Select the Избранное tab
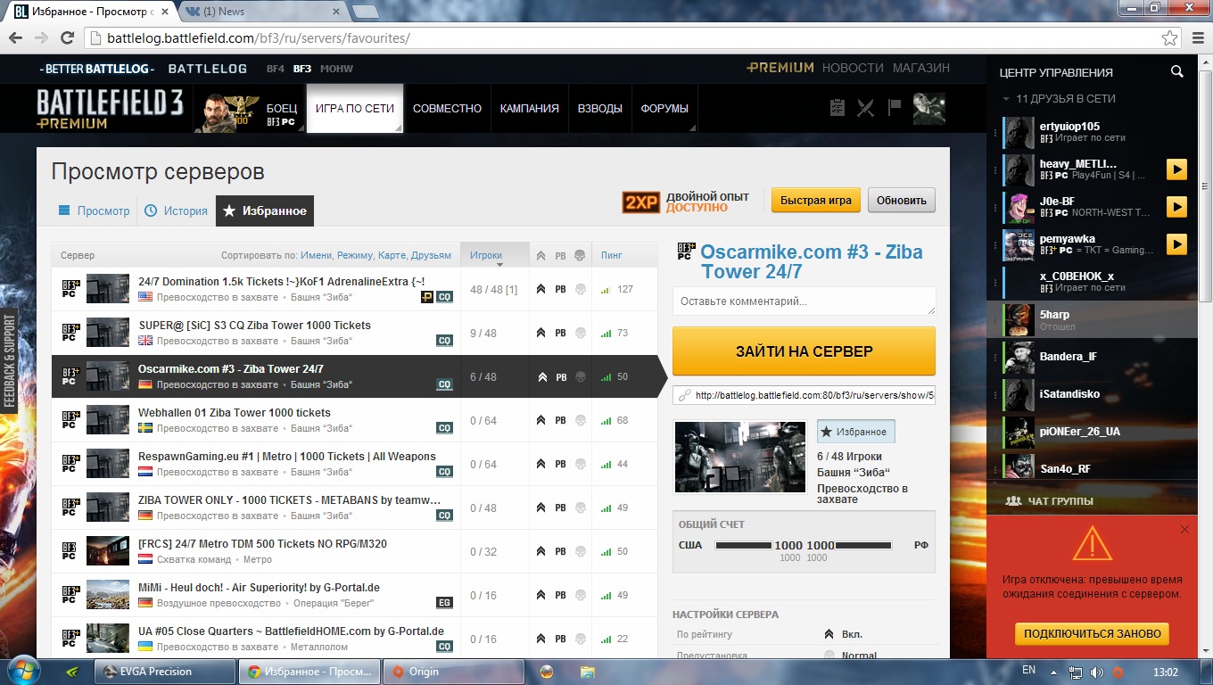The height and width of the screenshot is (685, 1213). click(x=265, y=211)
